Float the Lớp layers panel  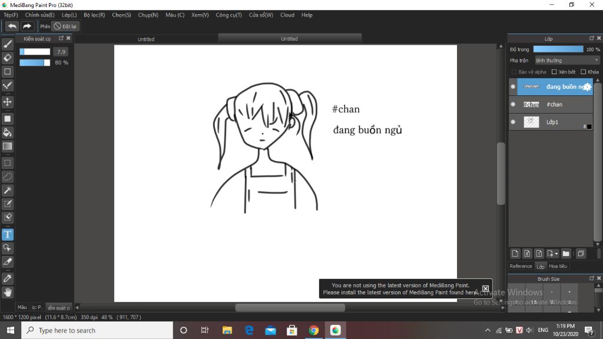[591, 38]
